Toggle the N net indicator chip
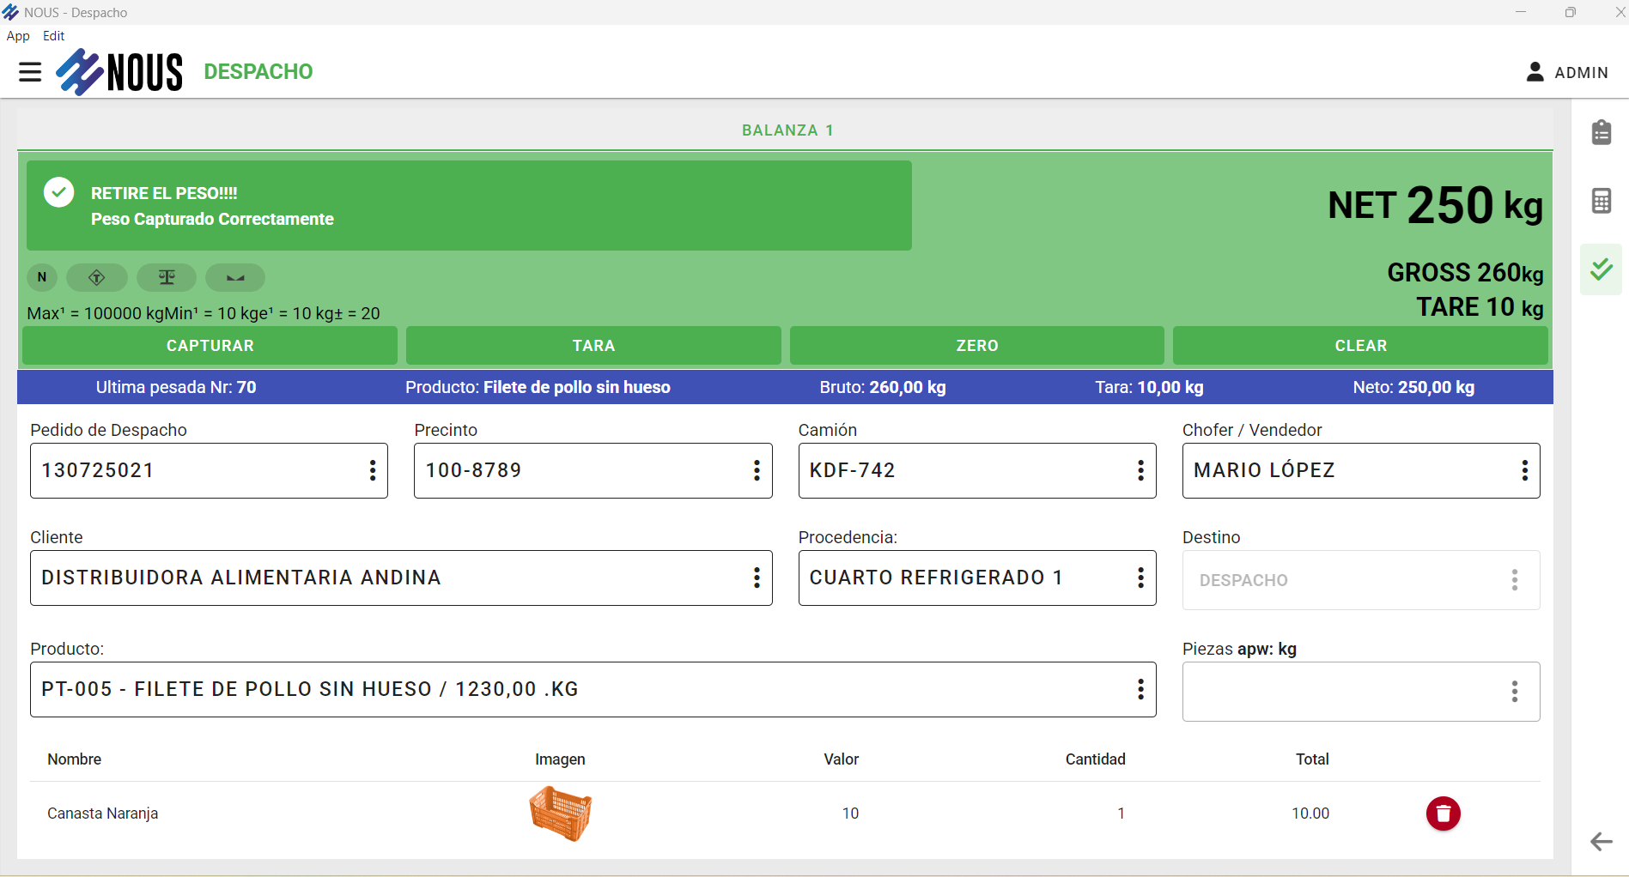The width and height of the screenshot is (1629, 877). click(42, 277)
